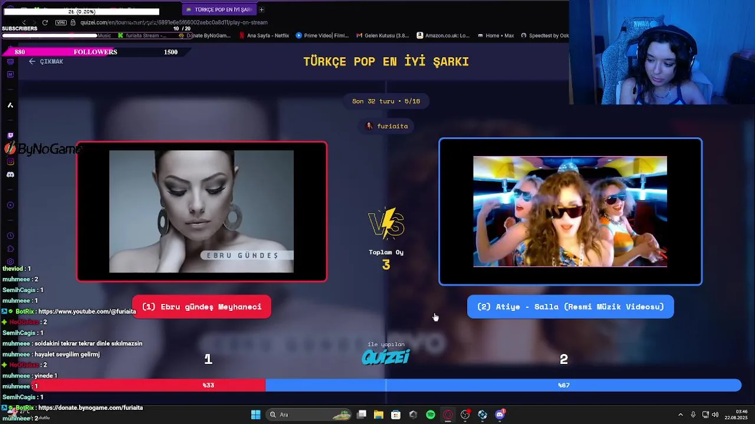Go back using browser back arrow
The width and height of the screenshot is (755, 424).
pyautogui.click(x=24, y=22)
